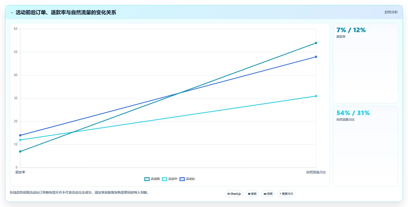Click the 活动前 data point at 退款率
Screen dimensions: 408x207
(20, 151)
